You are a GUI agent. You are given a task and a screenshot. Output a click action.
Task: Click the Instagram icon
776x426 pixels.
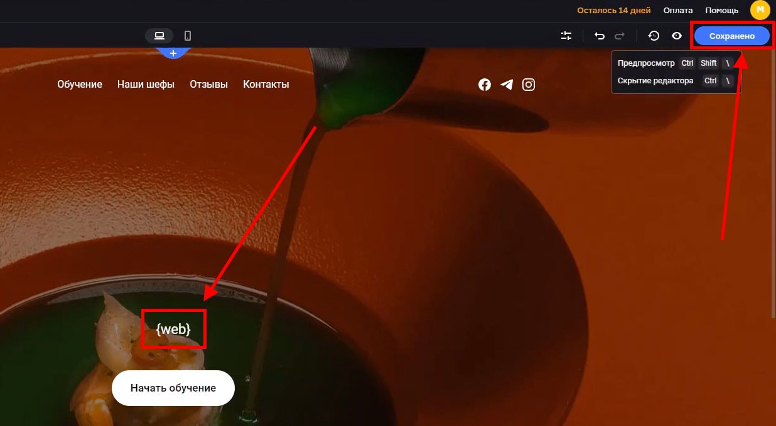[x=529, y=85]
